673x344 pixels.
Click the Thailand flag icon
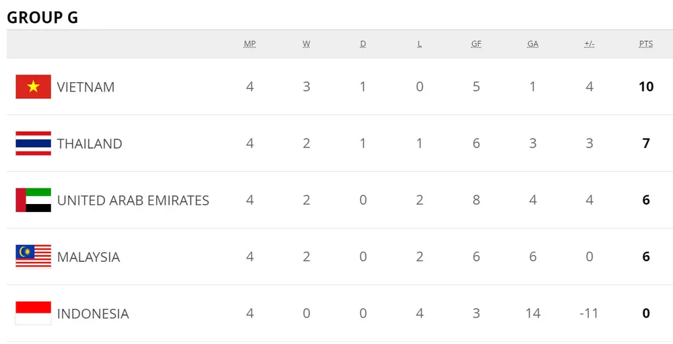click(33, 143)
